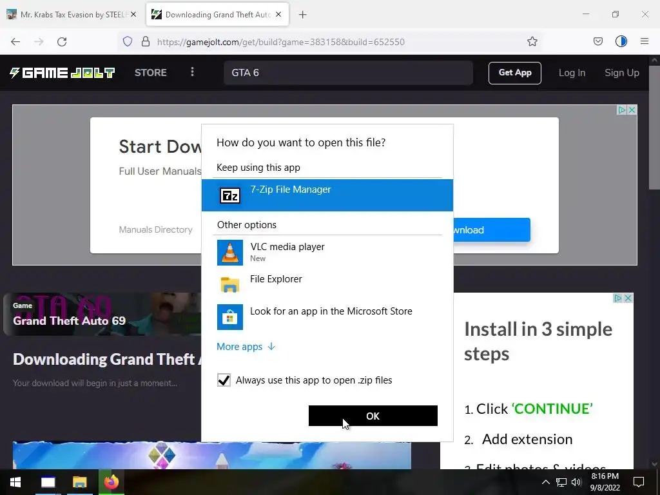Image resolution: width=660 pixels, height=495 pixels.
Task: Select 7-Zip File Manager app
Action: (327, 195)
